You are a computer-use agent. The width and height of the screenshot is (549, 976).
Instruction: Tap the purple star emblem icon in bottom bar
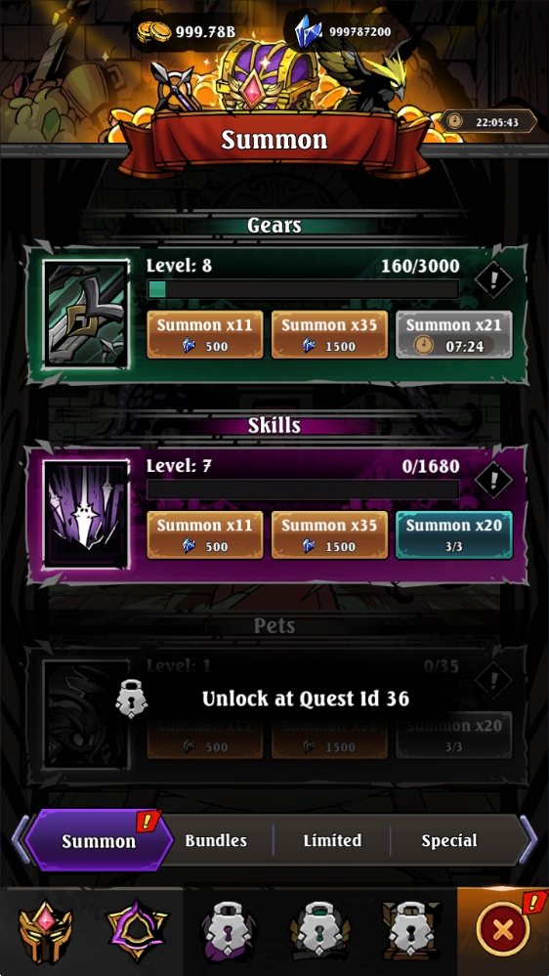coord(137,932)
